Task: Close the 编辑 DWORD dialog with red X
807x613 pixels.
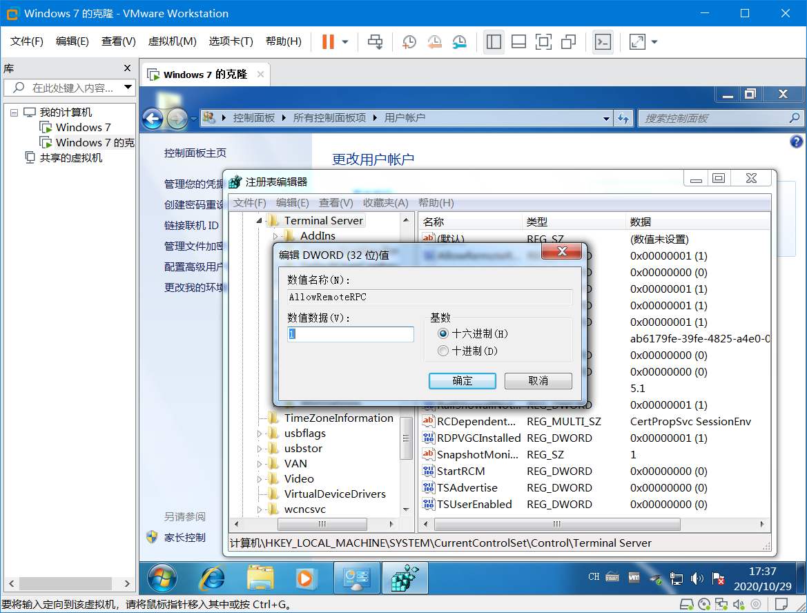Action: [x=561, y=251]
